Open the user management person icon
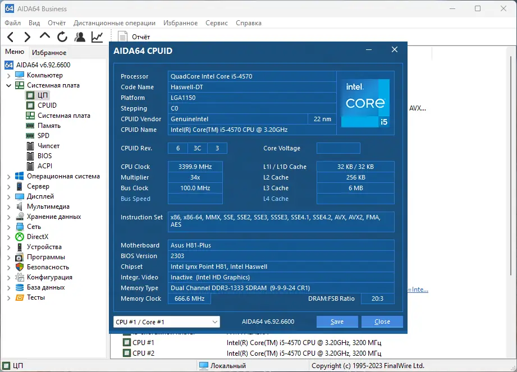 click(80, 37)
